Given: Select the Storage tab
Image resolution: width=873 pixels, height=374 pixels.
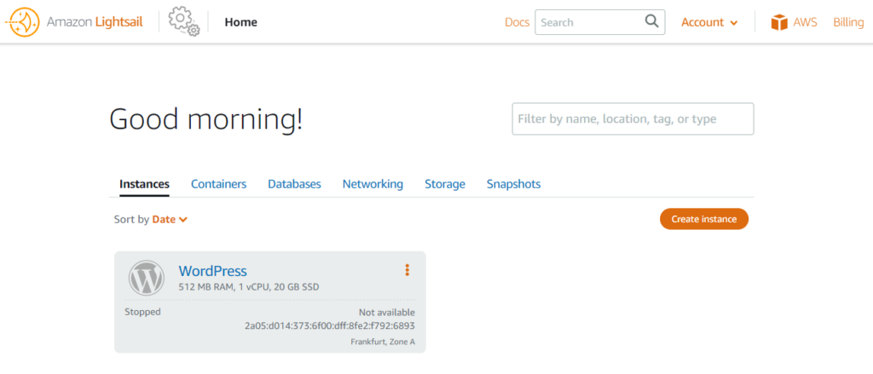Looking at the screenshot, I should 445,184.
